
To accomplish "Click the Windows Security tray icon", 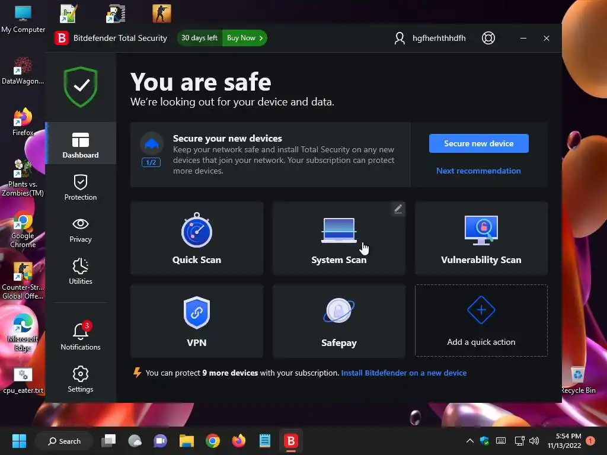I will coord(484,441).
